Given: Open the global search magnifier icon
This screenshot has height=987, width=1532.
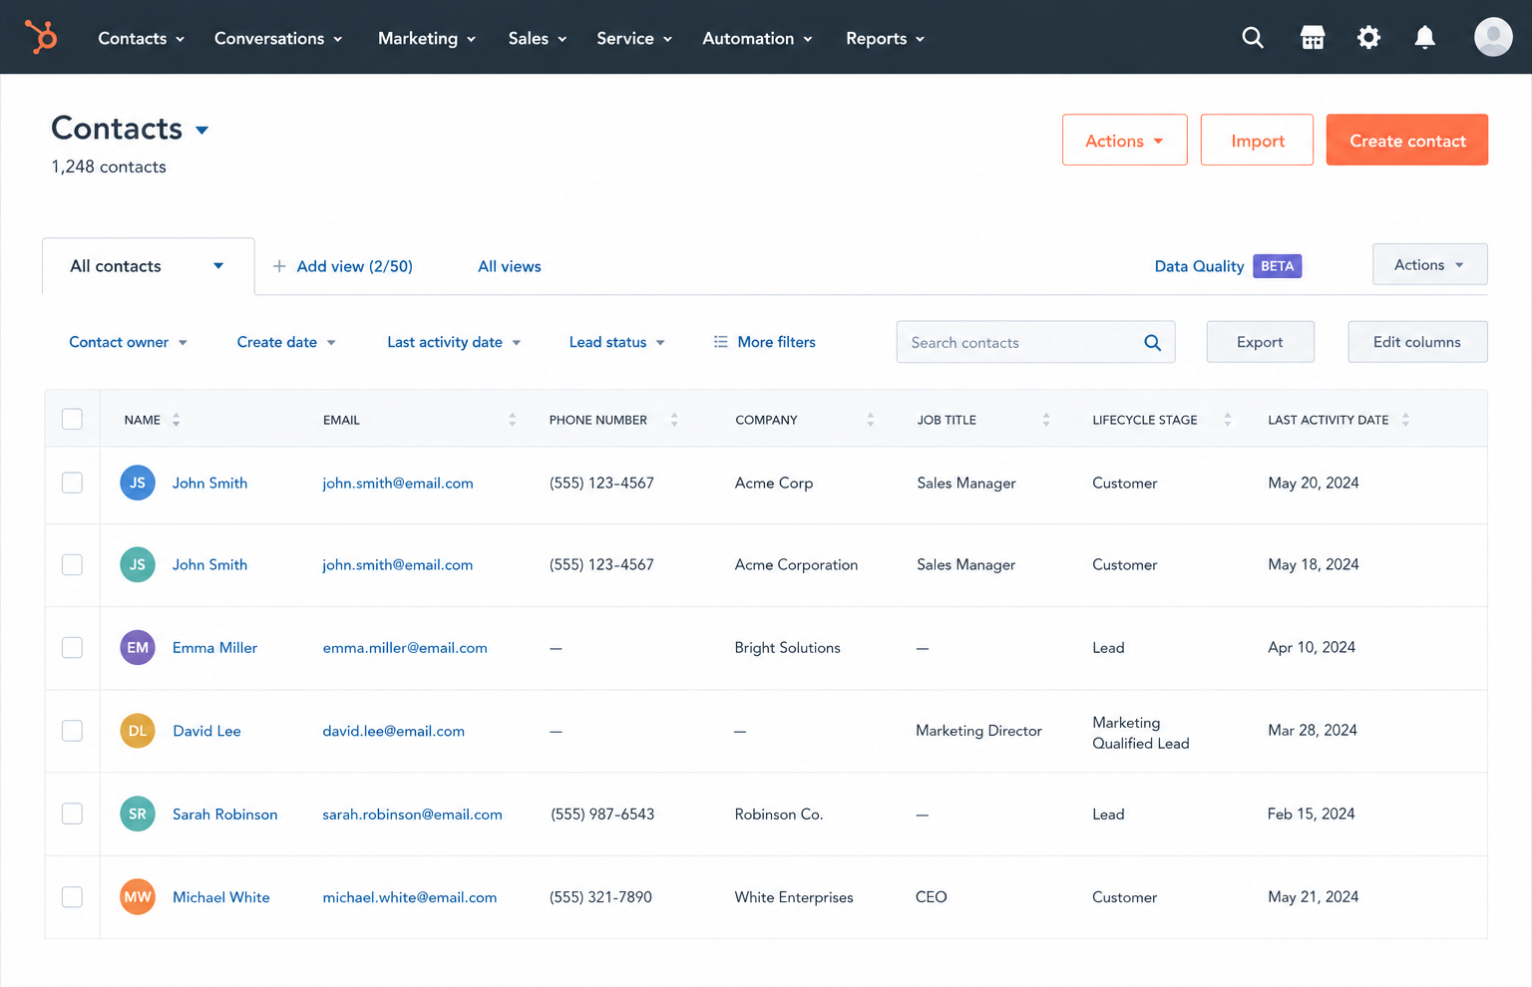Looking at the screenshot, I should pyautogui.click(x=1253, y=38).
